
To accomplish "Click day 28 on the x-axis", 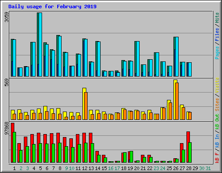I will [x=189, y=168].
